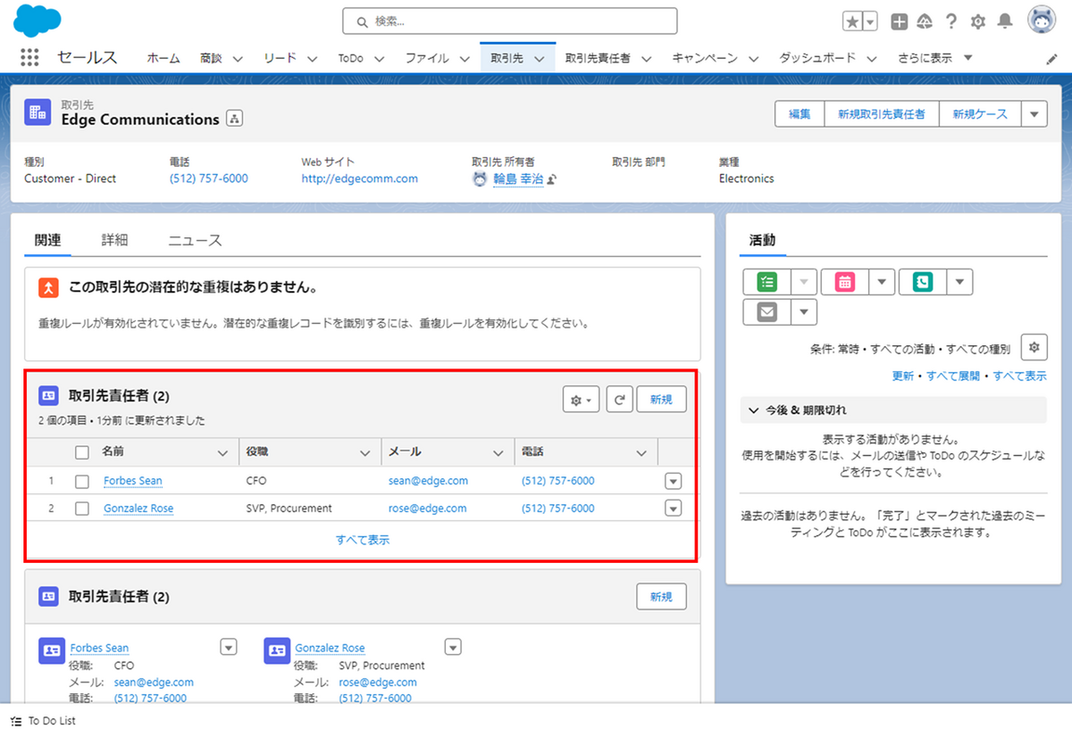Open the Setup gear icon in header
Viewport: 1072px width, 737px height.
click(978, 21)
